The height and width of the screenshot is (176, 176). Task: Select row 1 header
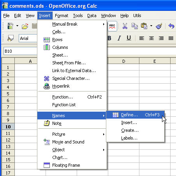click(8, 67)
